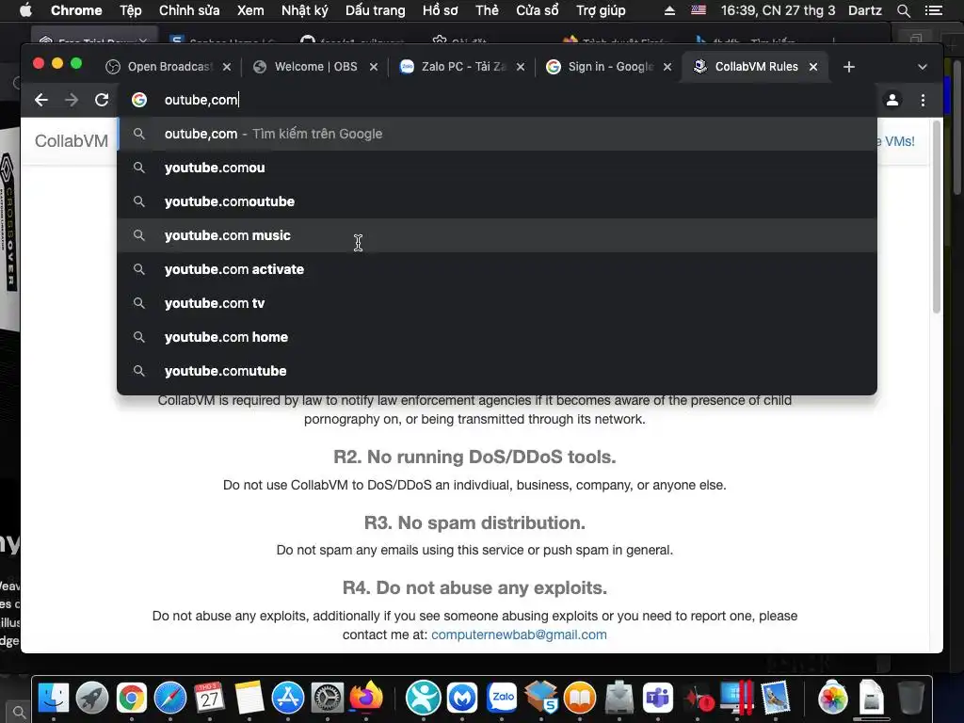Screen dimensions: 964x723
Task: Choose the 'youtube.comou' suggestion
Action: pos(497,168)
